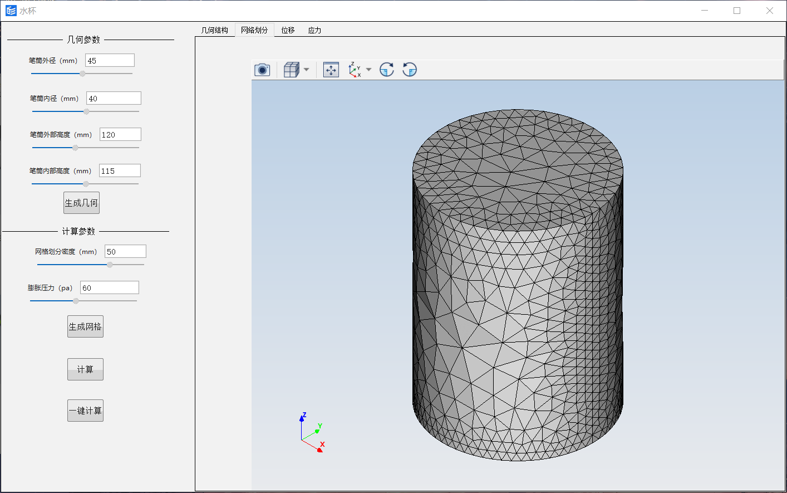Click the meshed cylinder model
The height and width of the screenshot is (493, 787).
pos(518,285)
